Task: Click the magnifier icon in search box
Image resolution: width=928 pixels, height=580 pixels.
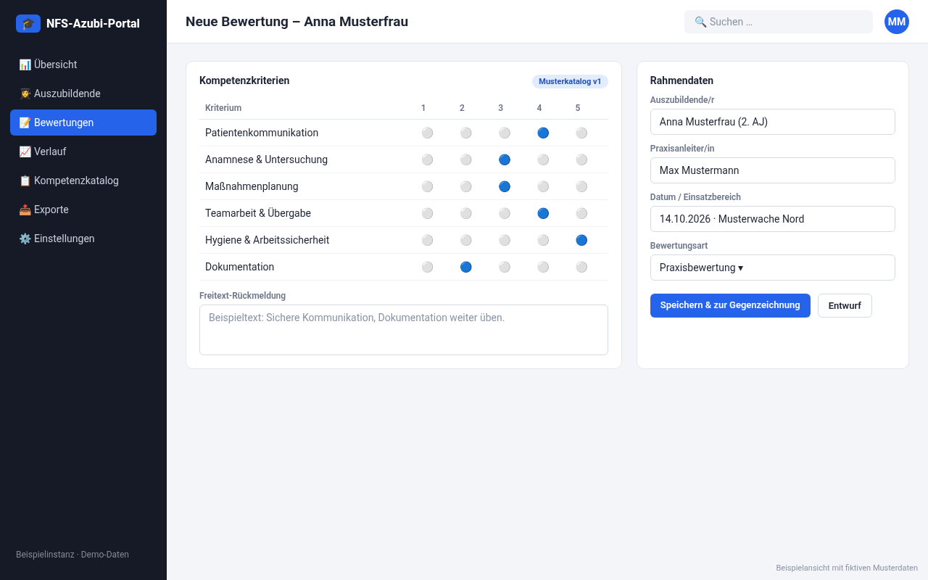Action: point(700,22)
